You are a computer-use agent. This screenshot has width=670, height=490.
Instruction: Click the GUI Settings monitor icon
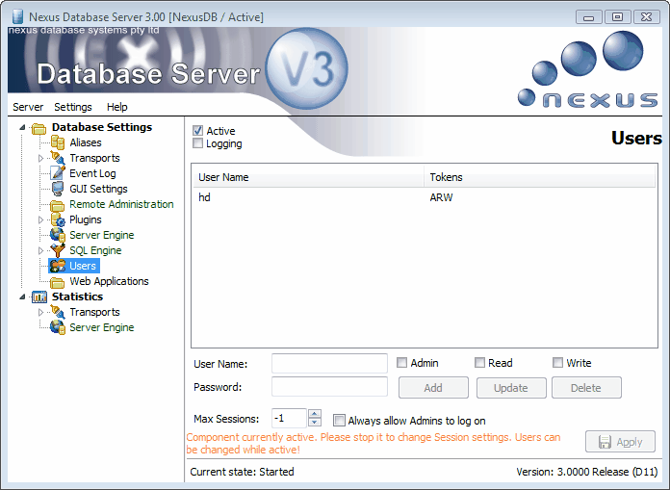click(58, 189)
